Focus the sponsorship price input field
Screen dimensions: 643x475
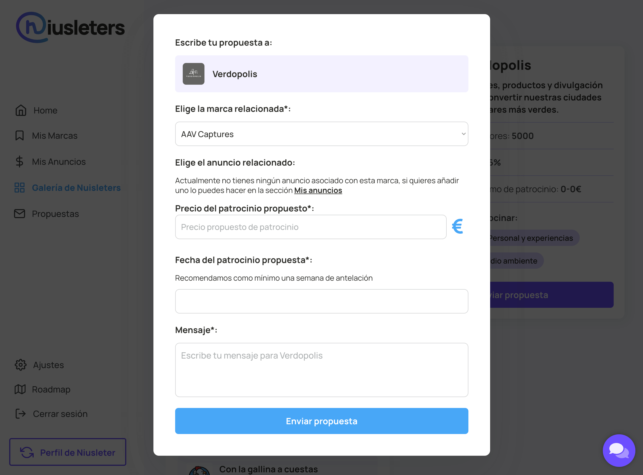[311, 227]
